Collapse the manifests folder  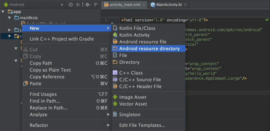[9, 18]
